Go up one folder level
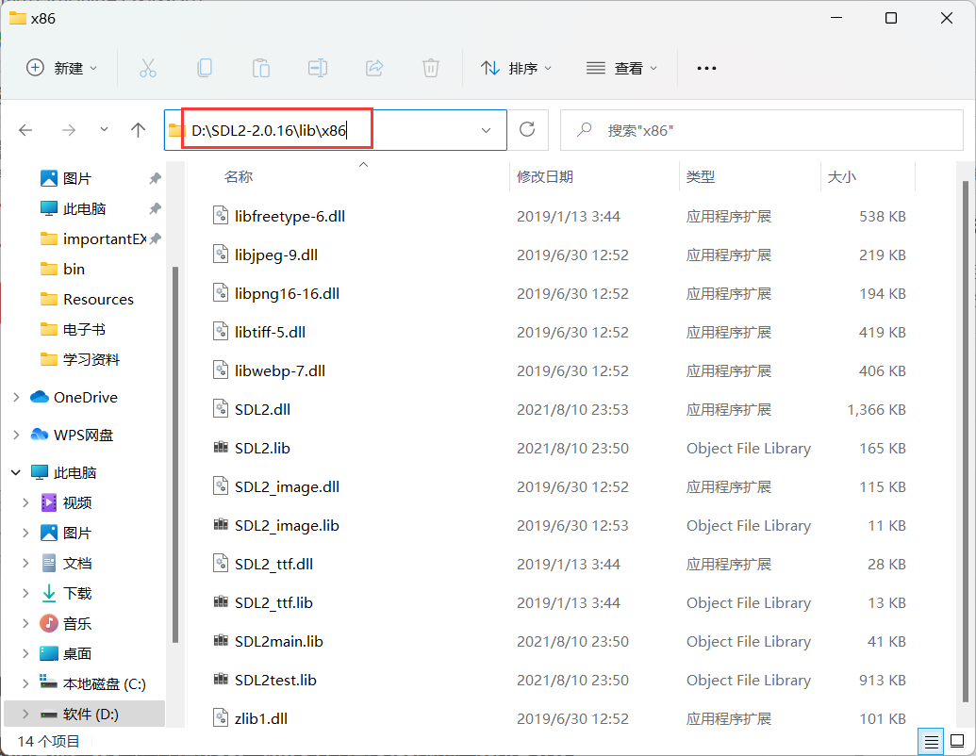The height and width of the screenshot is (756, 976). (139, 130)
